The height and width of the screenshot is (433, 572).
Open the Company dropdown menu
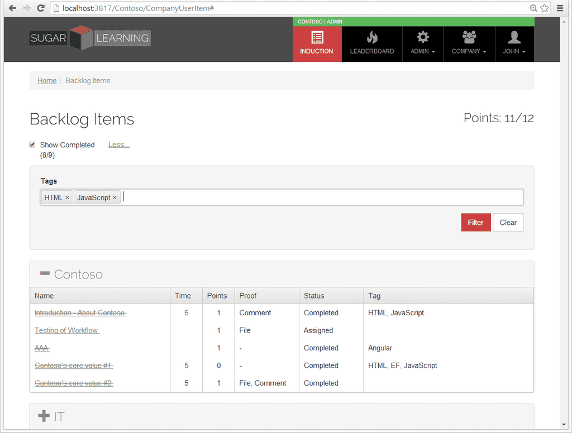pos(469,44)
